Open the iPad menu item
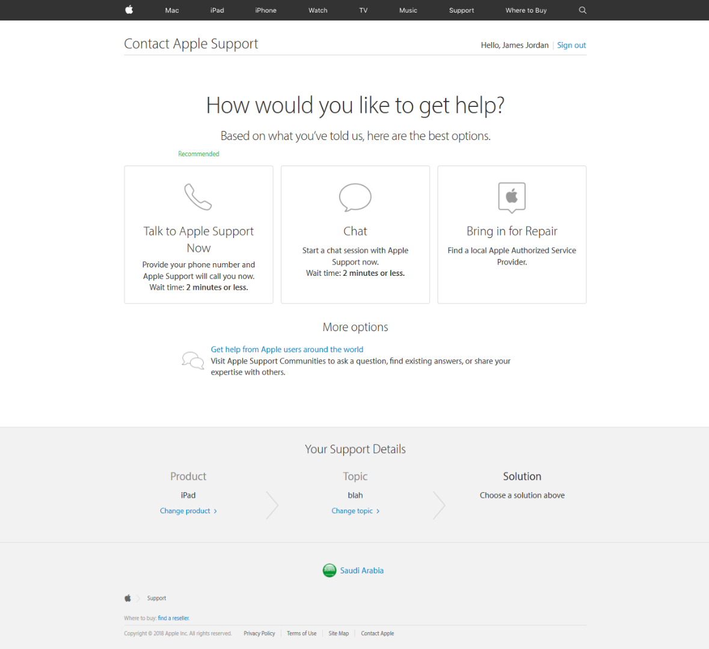The height and width of the screenshot is (649, 709). 217,10
